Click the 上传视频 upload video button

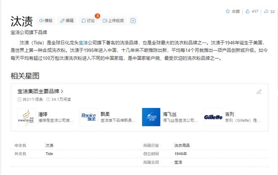pos(113,21)
